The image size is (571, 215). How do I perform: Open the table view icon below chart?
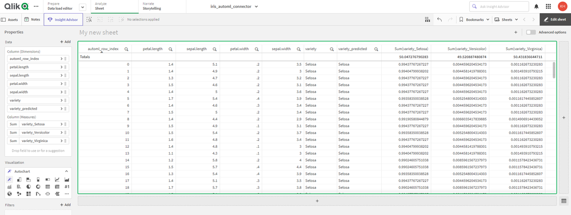tap(564, 201)
